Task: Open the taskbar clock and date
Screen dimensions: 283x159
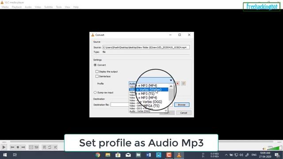Action: click(x=265, y=155)
